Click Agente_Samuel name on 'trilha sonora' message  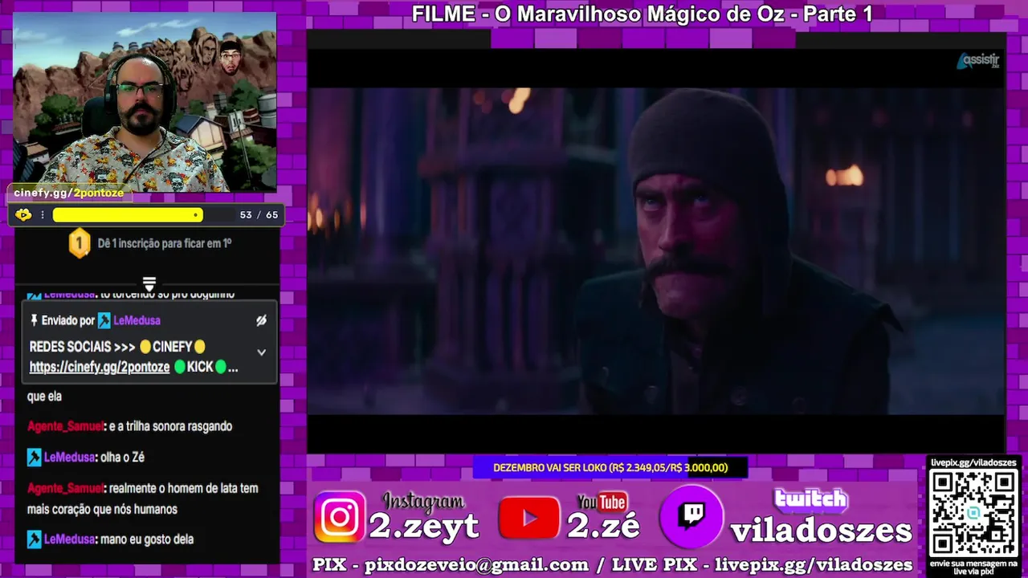(65, 426)
